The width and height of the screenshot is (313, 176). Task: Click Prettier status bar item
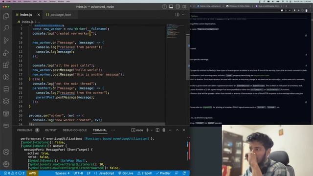click(163, 173)
